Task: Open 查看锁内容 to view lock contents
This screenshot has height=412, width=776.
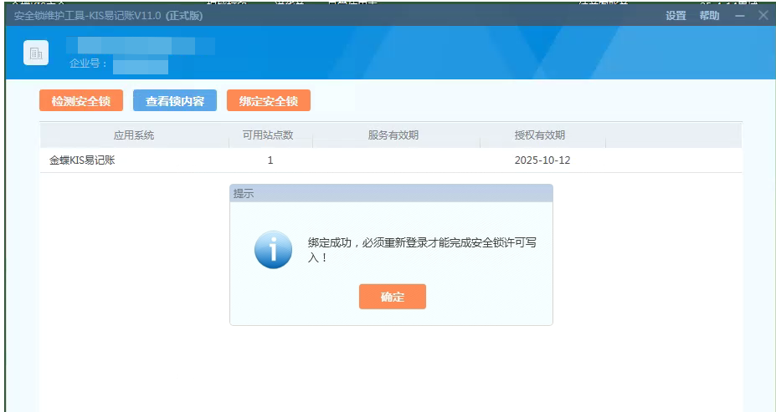Action: [175, 101]
